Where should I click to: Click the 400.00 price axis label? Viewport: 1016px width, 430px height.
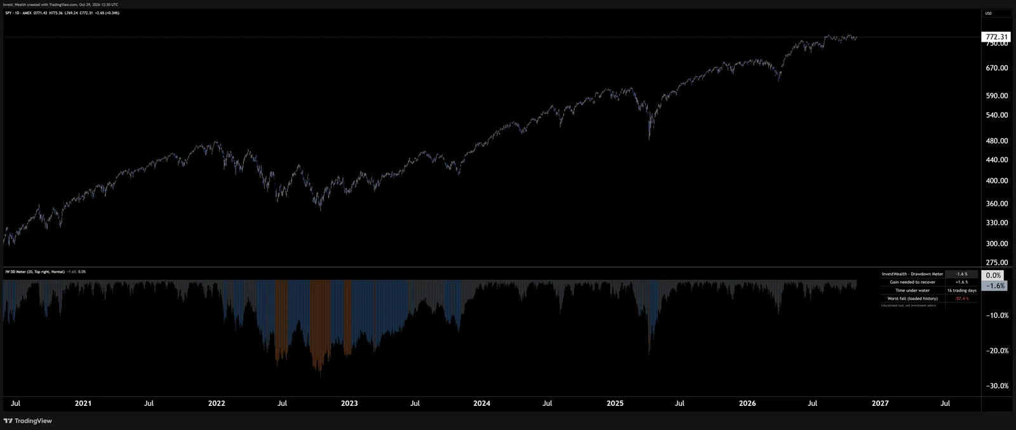click(x=997, y=181)
